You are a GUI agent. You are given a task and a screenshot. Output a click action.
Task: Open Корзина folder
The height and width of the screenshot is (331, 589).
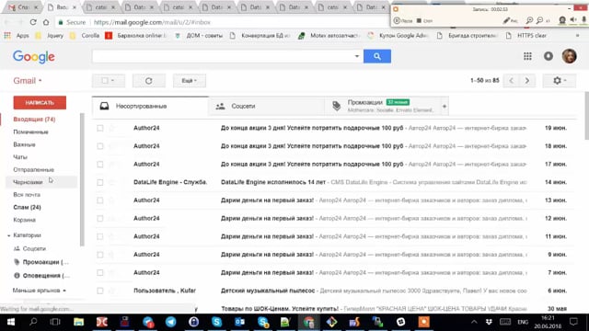[25, 220]
